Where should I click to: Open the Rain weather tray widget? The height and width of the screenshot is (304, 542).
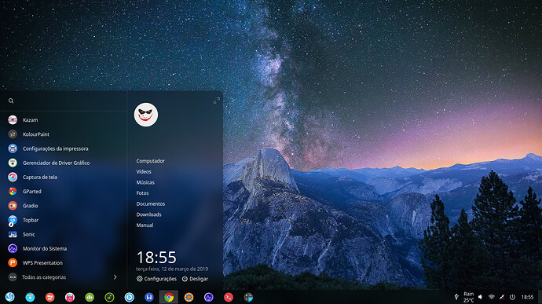point(468,297)
